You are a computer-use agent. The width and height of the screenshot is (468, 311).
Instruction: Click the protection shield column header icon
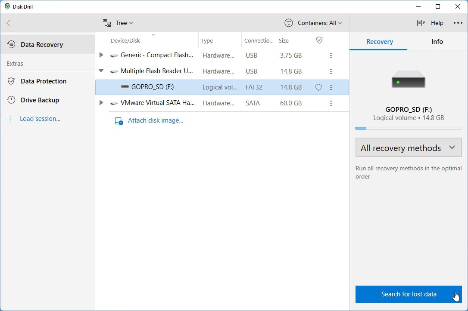click(319, 40)
